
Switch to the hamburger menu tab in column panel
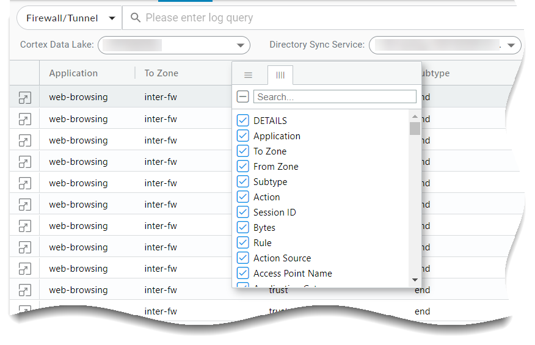coord(248,75)
